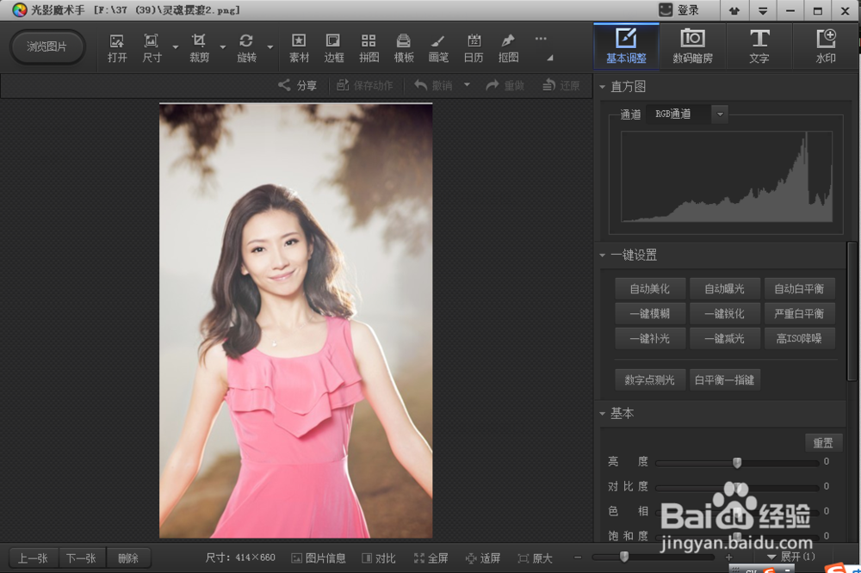861x573 pixels.
Task: Click the 旋转 rotate tool
Action: tap(246, 48)
